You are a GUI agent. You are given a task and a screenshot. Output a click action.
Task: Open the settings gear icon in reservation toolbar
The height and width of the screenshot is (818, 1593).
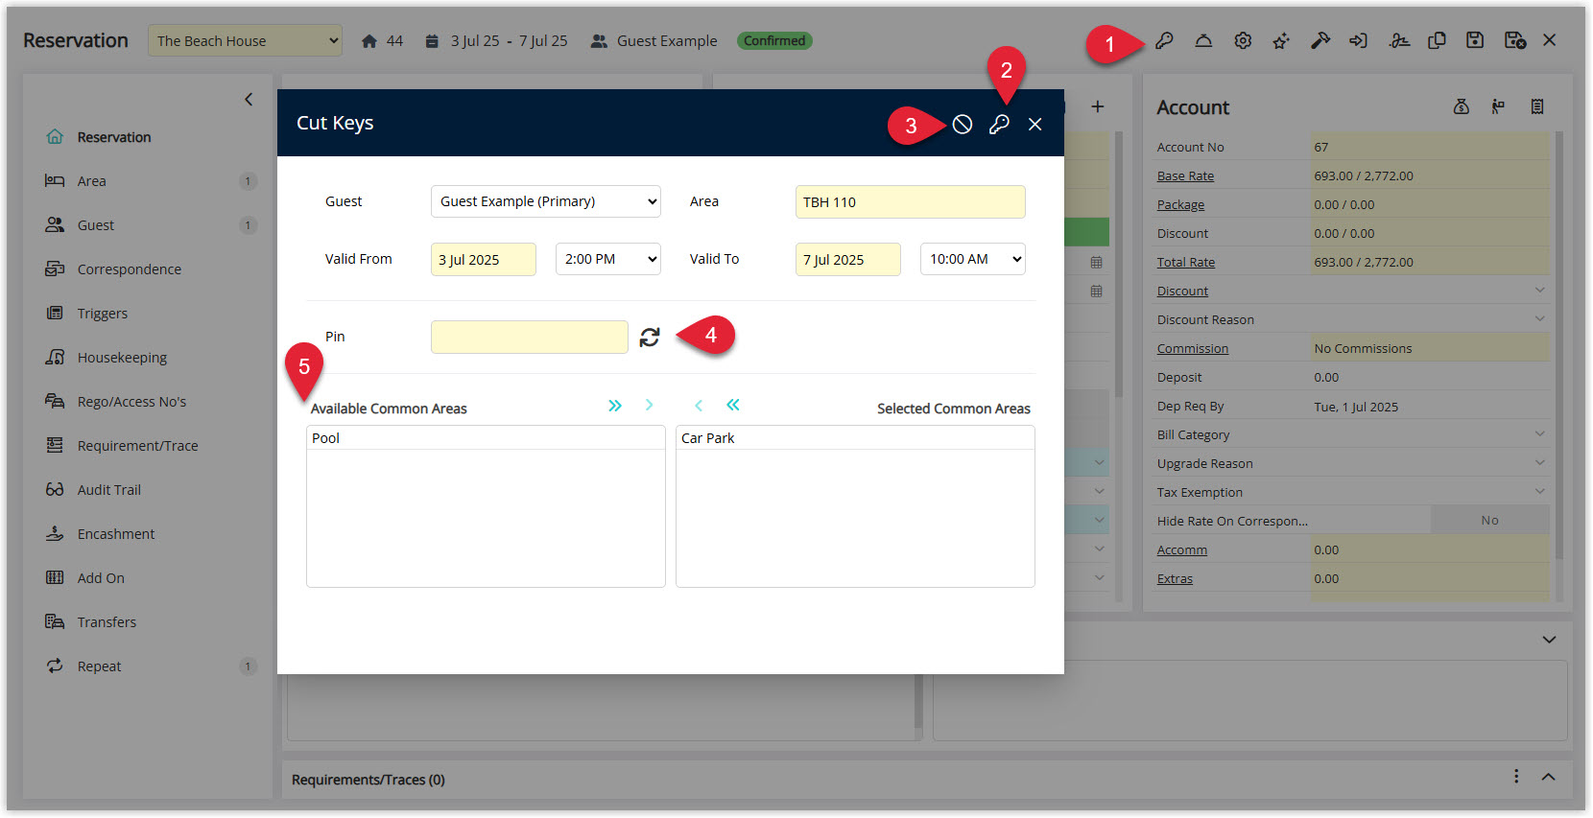(1243, 40)
